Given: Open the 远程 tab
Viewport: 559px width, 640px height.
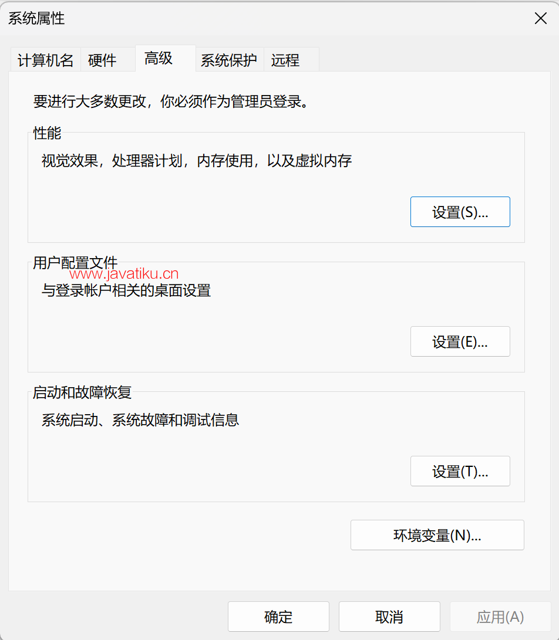Looking at the screenshot, I should tap(291, 60).
